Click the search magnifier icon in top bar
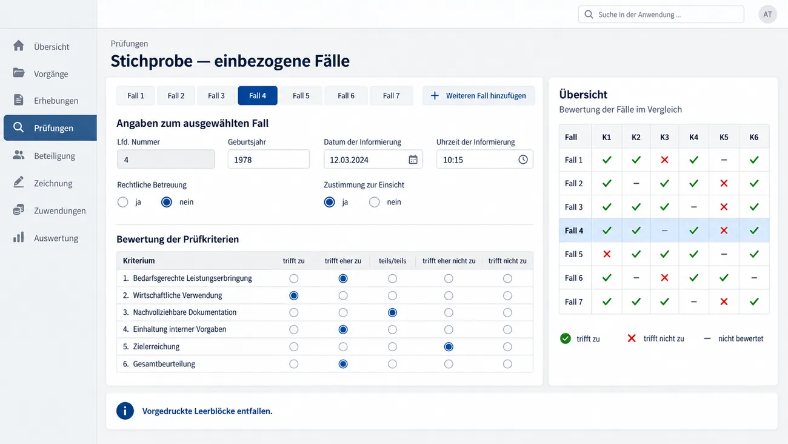 tap(589, 14)
